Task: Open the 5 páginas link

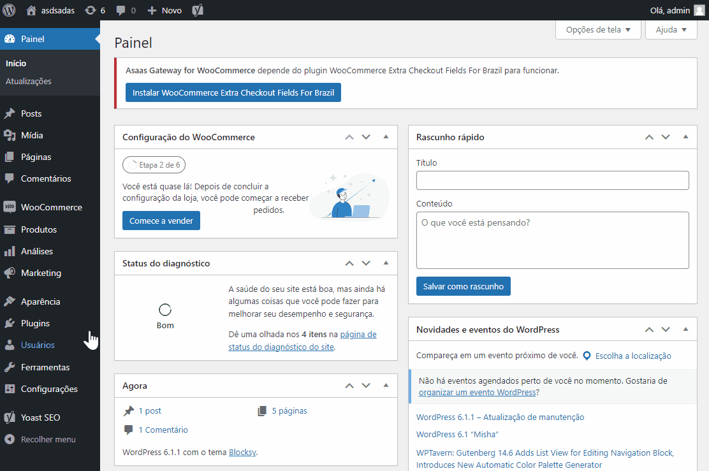Action: tap(289, 411)
